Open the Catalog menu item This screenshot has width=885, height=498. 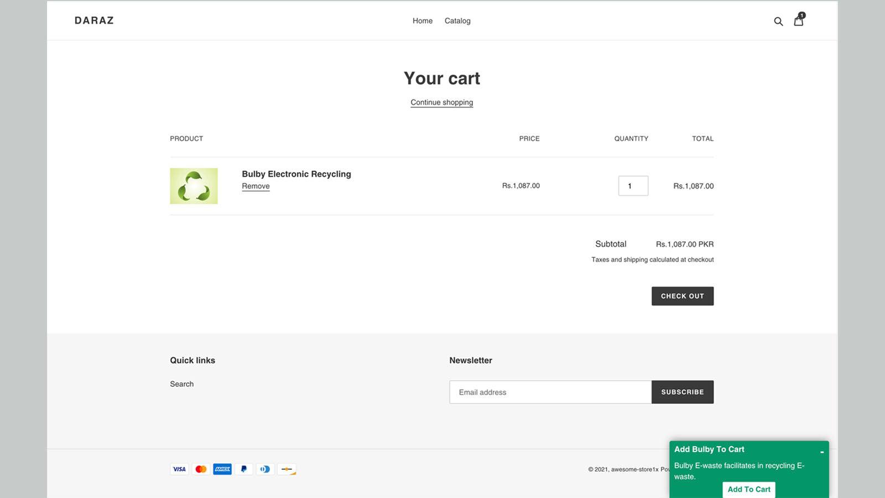[457, 21]
